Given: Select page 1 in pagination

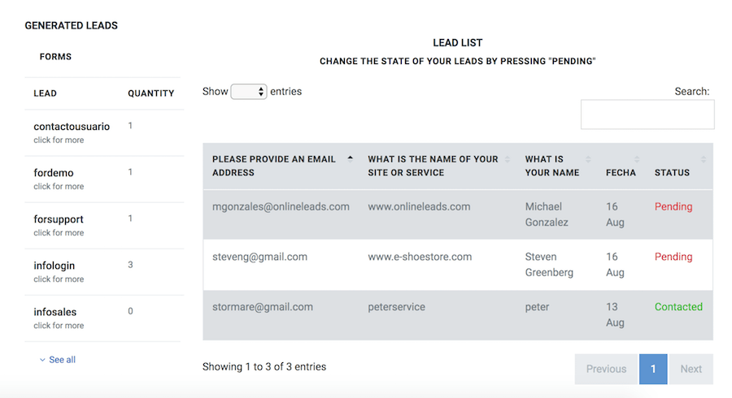Looking at the screenshot, I should click(653, 369).
